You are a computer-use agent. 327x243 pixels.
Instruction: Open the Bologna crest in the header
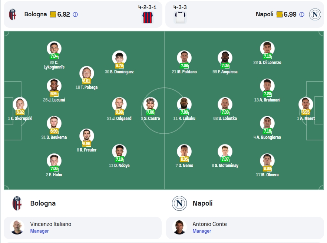point(13,14)
